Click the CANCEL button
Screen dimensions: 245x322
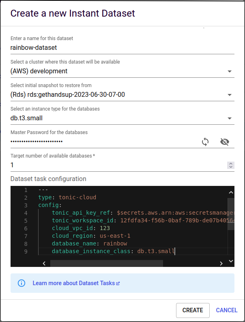click(x=227, y=310)
